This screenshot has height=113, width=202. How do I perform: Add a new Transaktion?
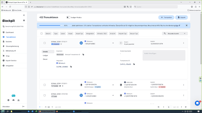(x=166, y=17)
